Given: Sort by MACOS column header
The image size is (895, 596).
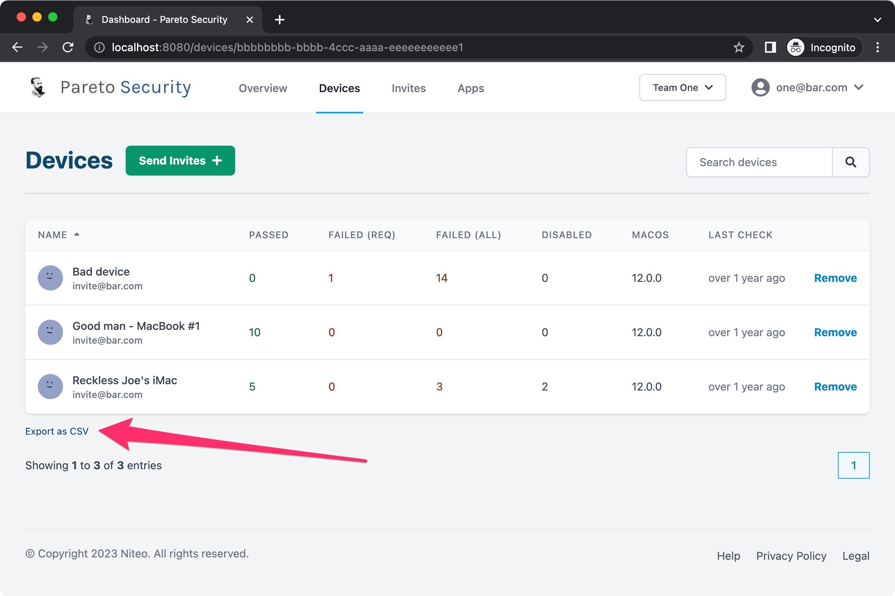Looking at the screenshot, I should coord(650,235).
